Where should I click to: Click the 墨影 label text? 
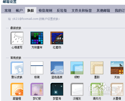click(x=97, y=77)
